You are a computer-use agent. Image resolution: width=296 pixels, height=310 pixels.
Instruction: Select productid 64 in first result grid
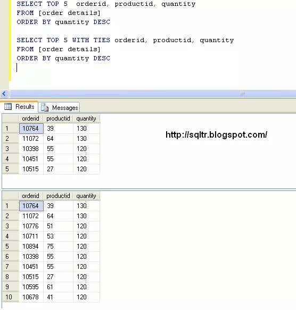58,139
